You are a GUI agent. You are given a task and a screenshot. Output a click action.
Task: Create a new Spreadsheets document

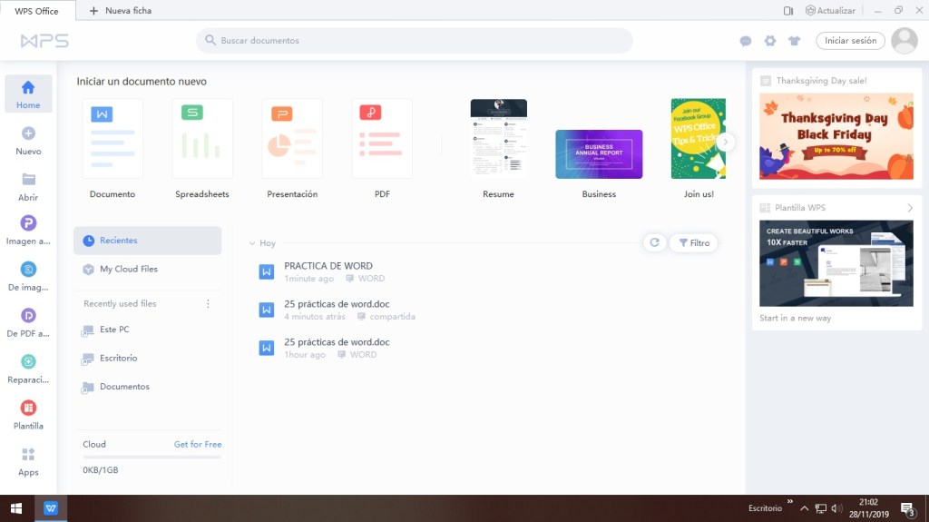[x=202, y=139]
